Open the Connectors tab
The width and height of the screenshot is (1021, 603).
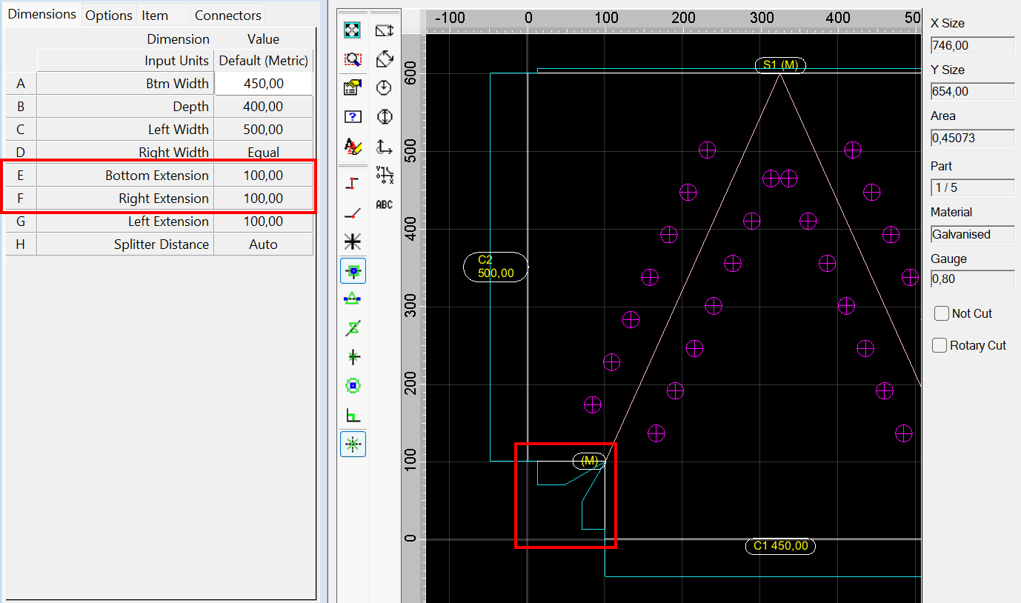click(x=227, y=15)
